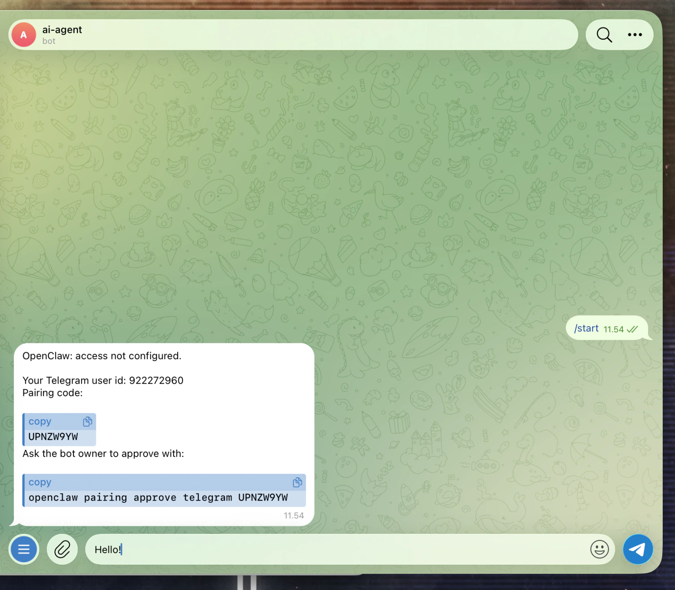The height and width of the screenshot is (590, 675).
Task: Click the /start command in sent message
Action: click(586, 328)
